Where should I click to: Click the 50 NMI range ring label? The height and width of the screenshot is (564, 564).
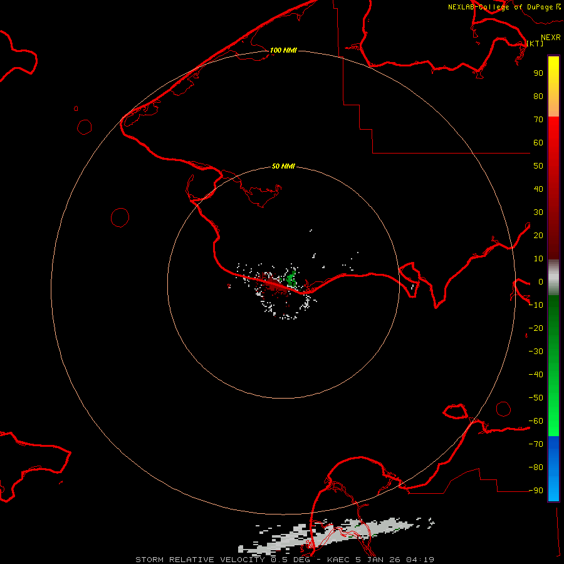pos(283,166)
